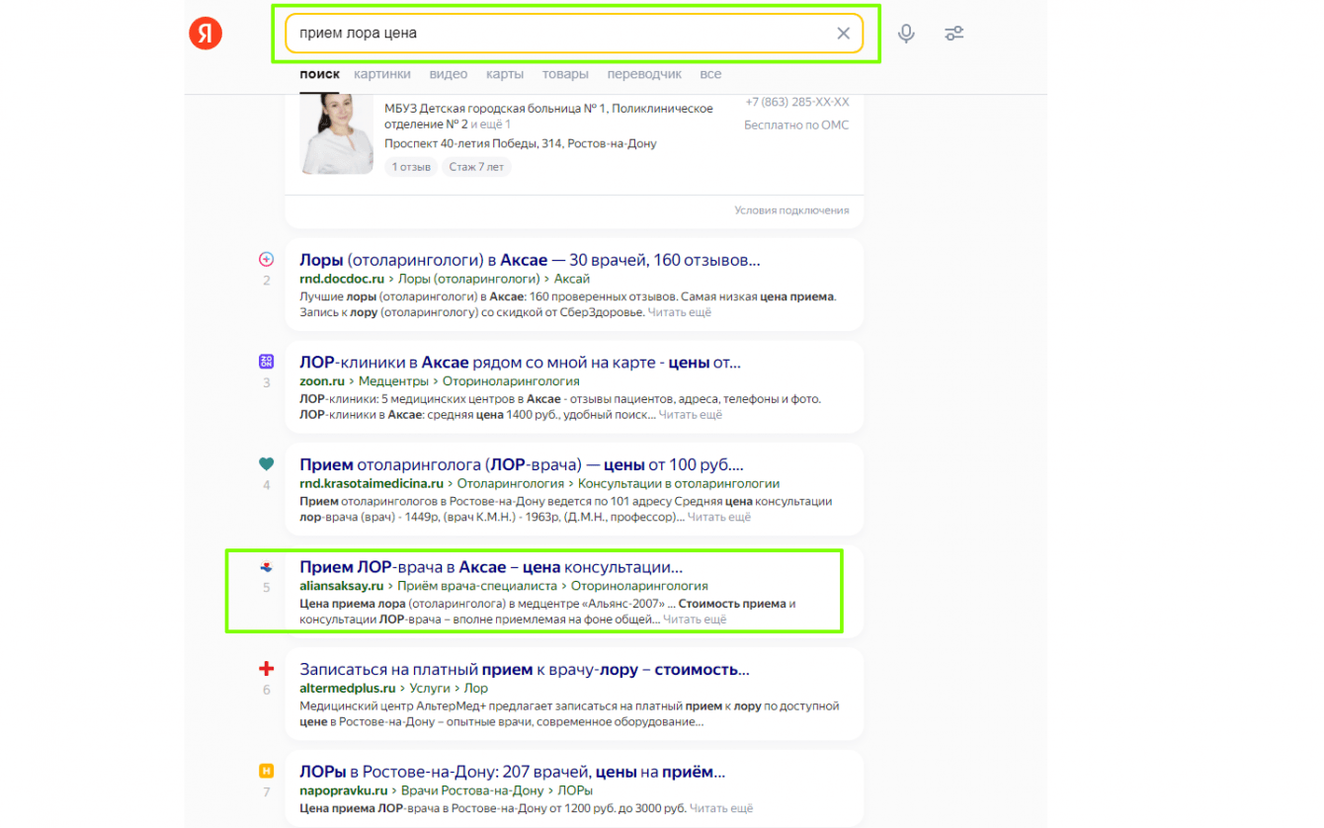Open 'ЛОРы в Ростове-на-Дону: 207 врачей' result
The height and width of the screenshot is (828, 1324).
512,771
